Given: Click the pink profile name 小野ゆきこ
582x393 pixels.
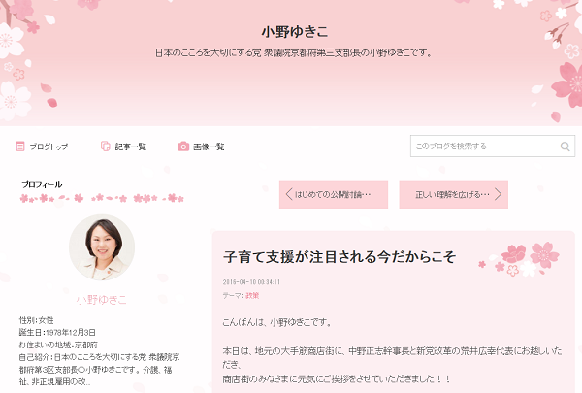Looking at the screenshot, I should pyautogui.click(x=101, y=300).
